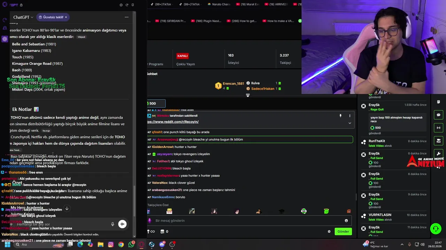Open the wrench tools icon in right rail
The height and width of the screenshot is (250, 446).
[x=438, y=153]
